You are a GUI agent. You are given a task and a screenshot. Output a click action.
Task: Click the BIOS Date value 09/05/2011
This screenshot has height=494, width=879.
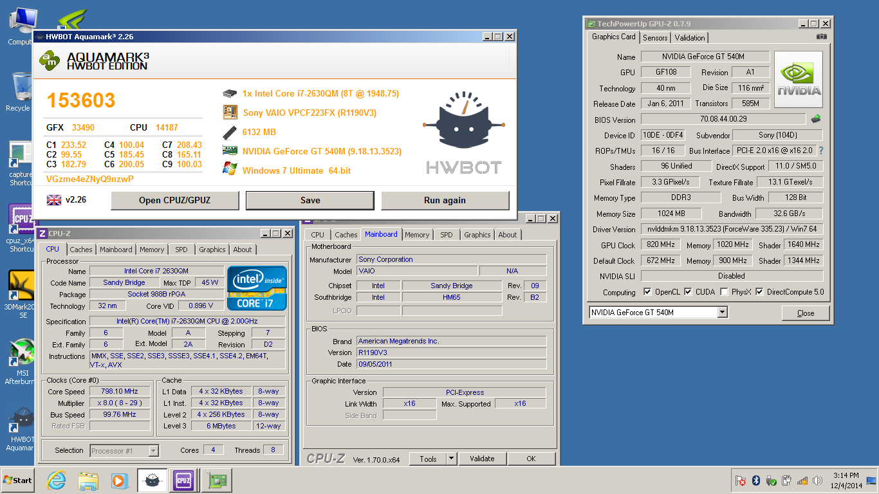tap(451, 364)
